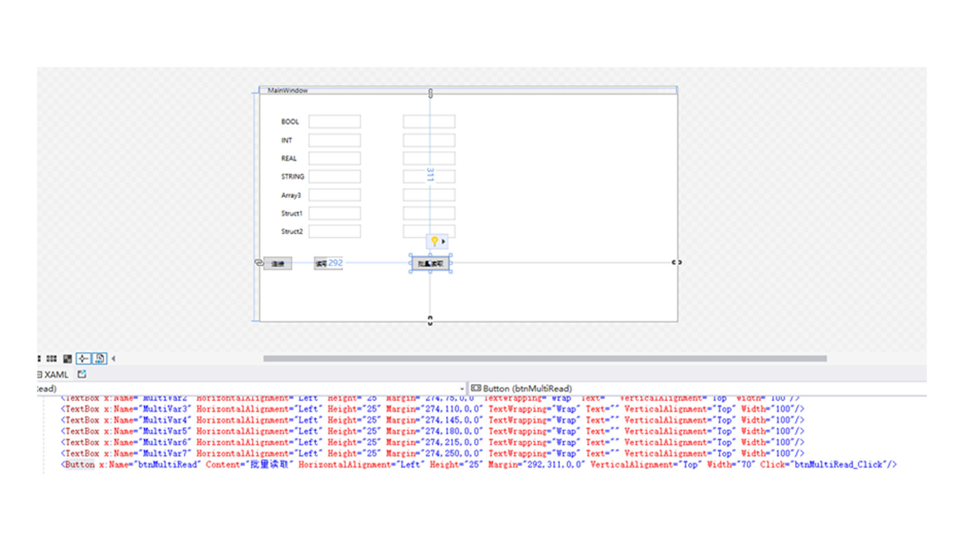Click the bottom margin anchor handle

pos(430,320)
